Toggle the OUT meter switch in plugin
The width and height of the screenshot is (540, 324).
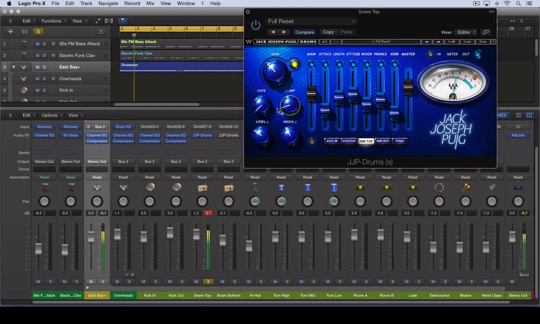click(477, 54)
